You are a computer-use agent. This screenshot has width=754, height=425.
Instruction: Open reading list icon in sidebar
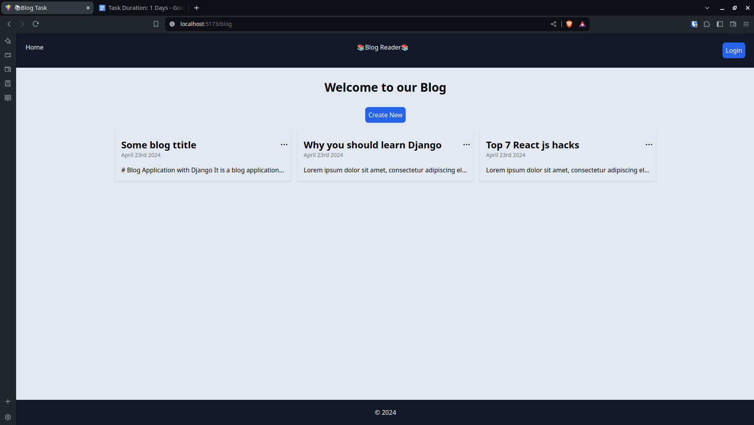click(x=8, y=98)
